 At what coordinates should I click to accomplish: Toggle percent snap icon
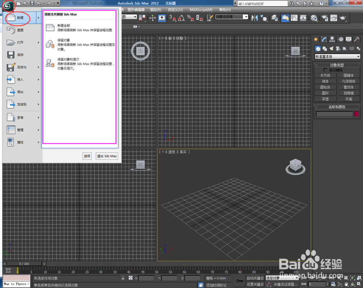point(190,18)
